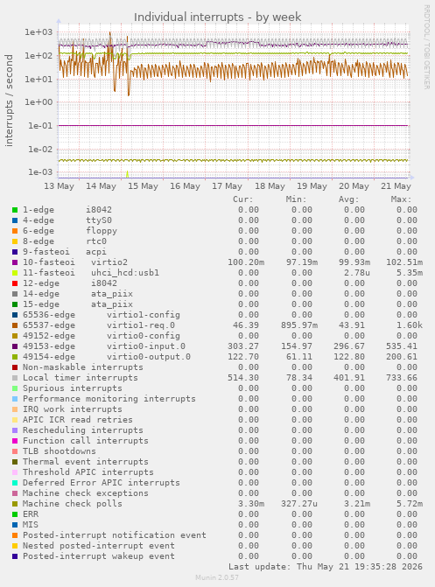Click the olive Machine check polls swatch

click(15, 504)
